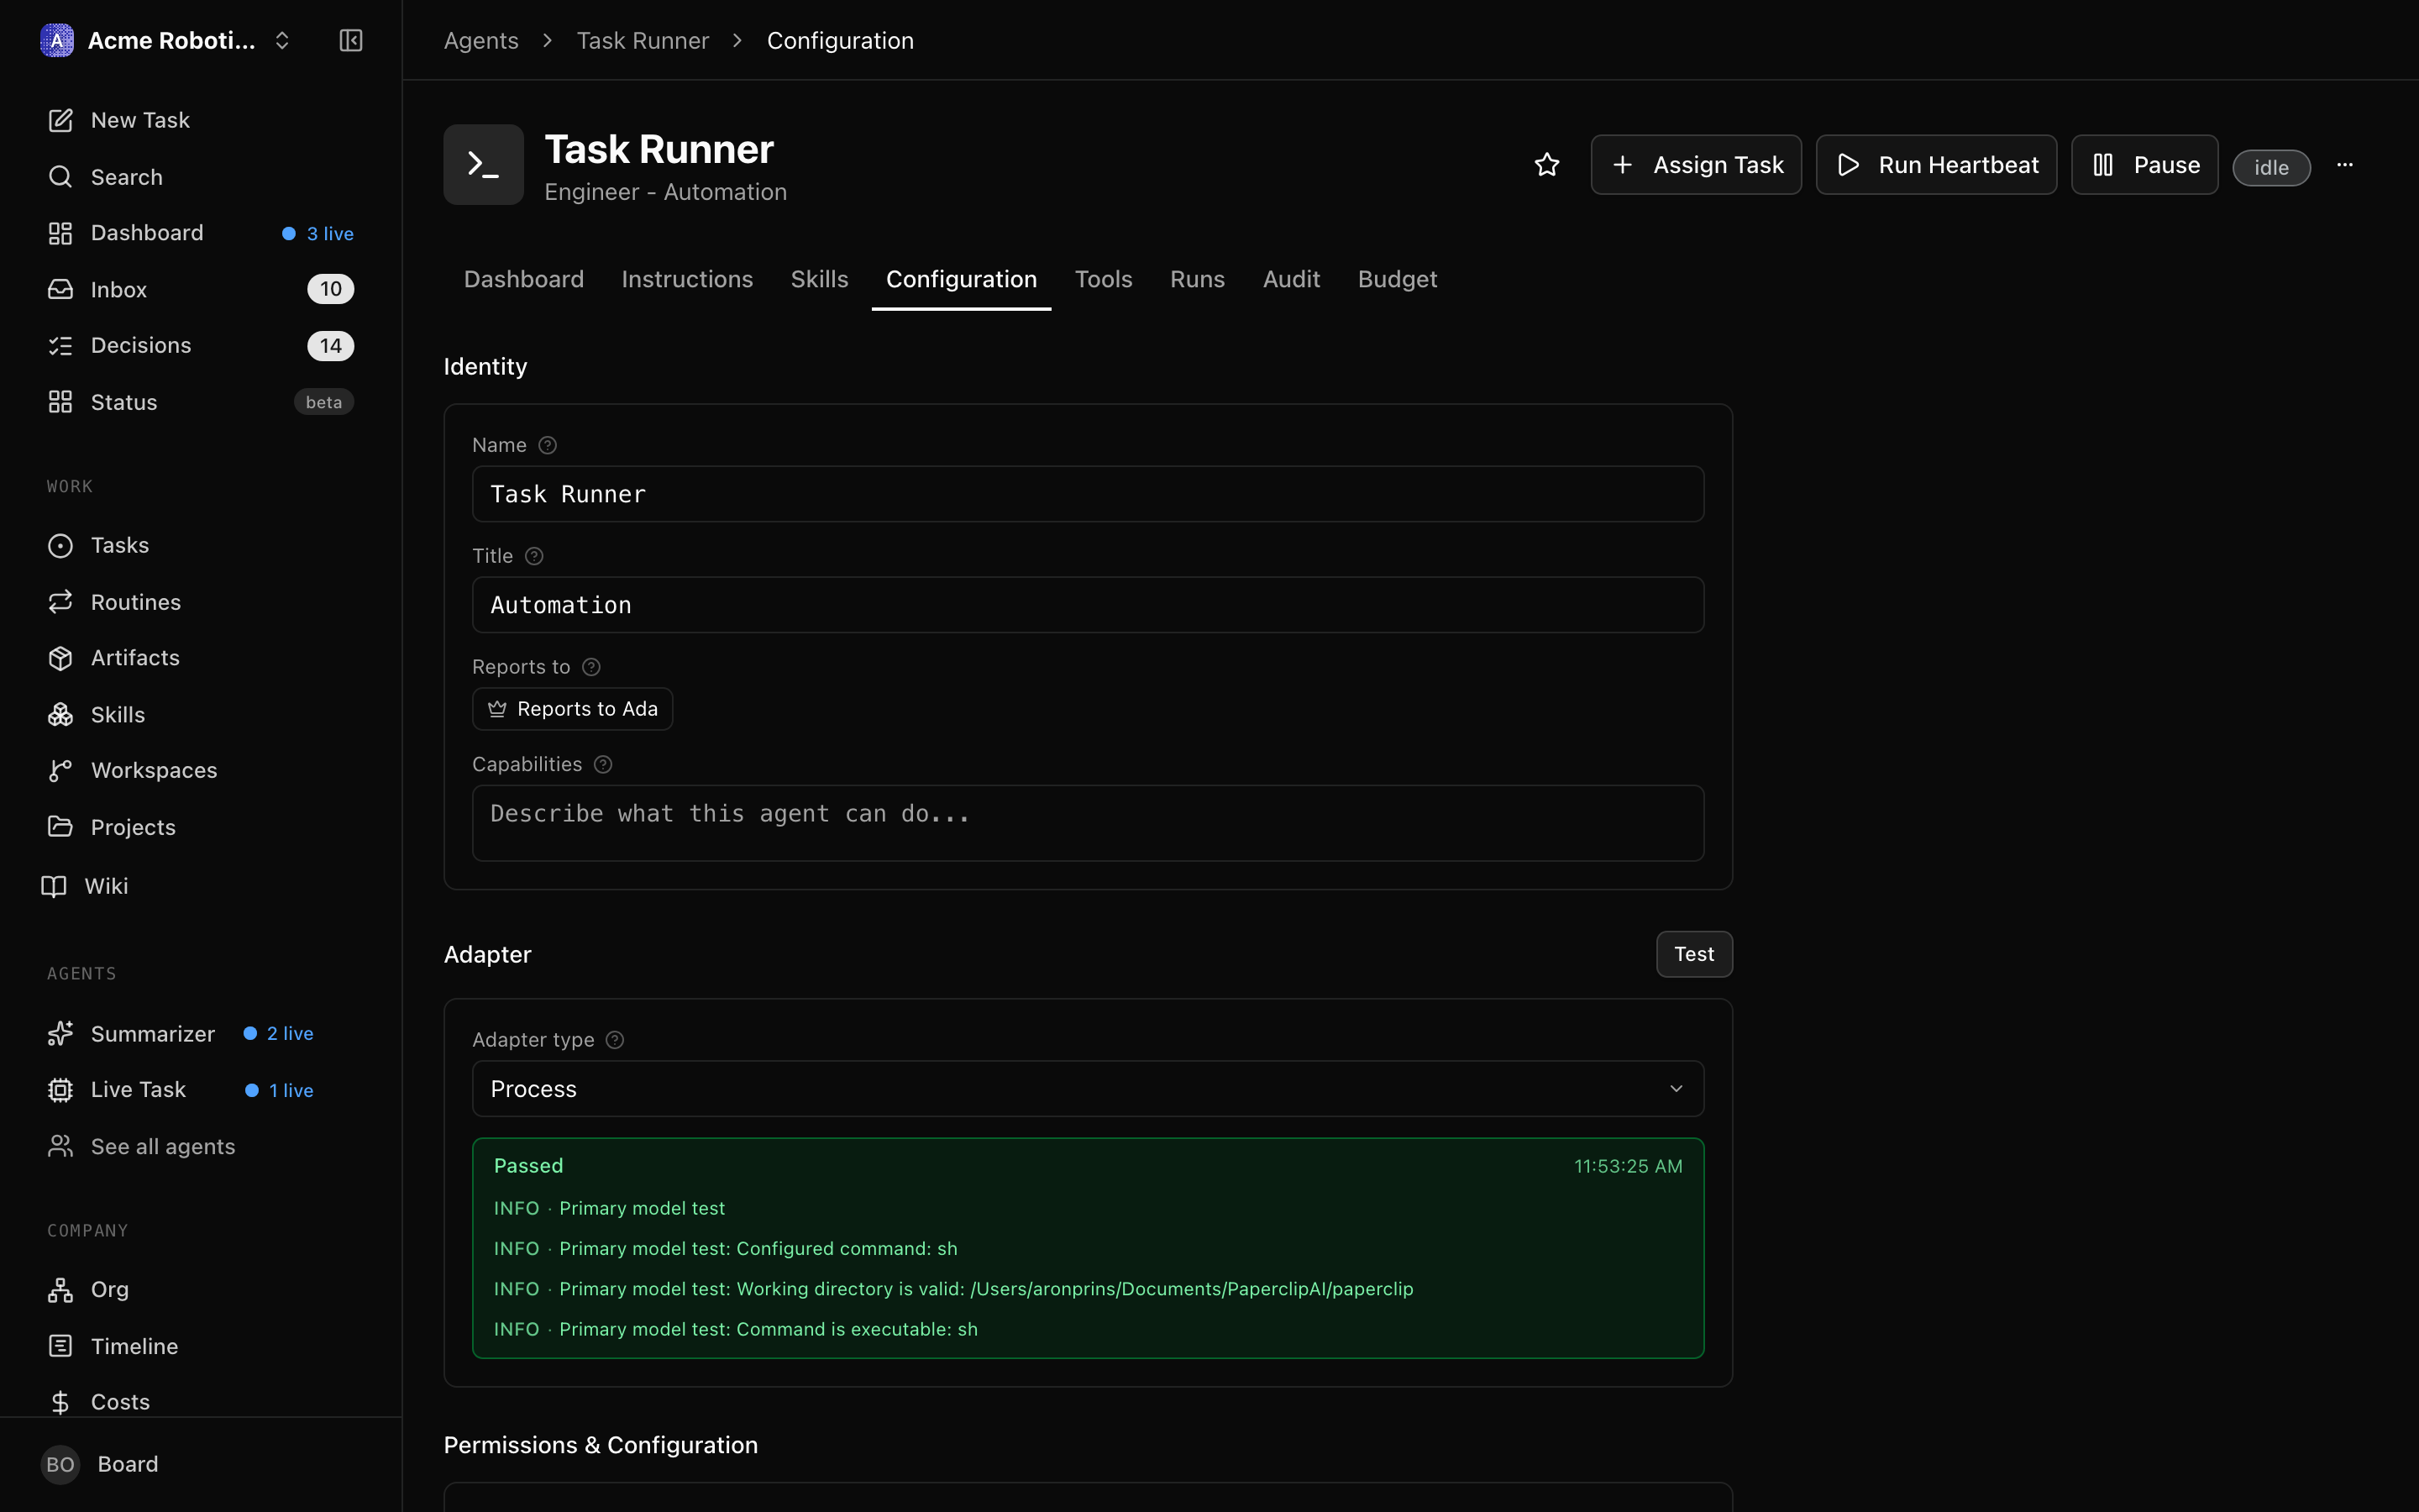Switch to the Budget tab
2419x1512 pixels.
tap(1397, 279)
